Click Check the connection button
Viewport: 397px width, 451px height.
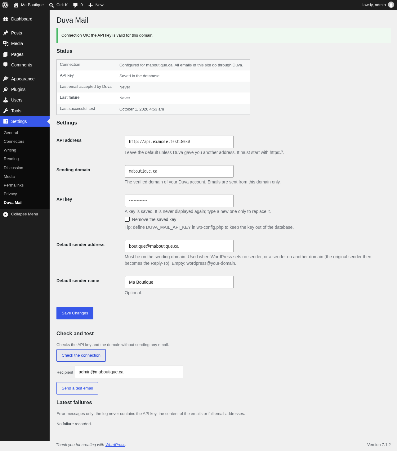pyautogui.click(x=81, y=355)
